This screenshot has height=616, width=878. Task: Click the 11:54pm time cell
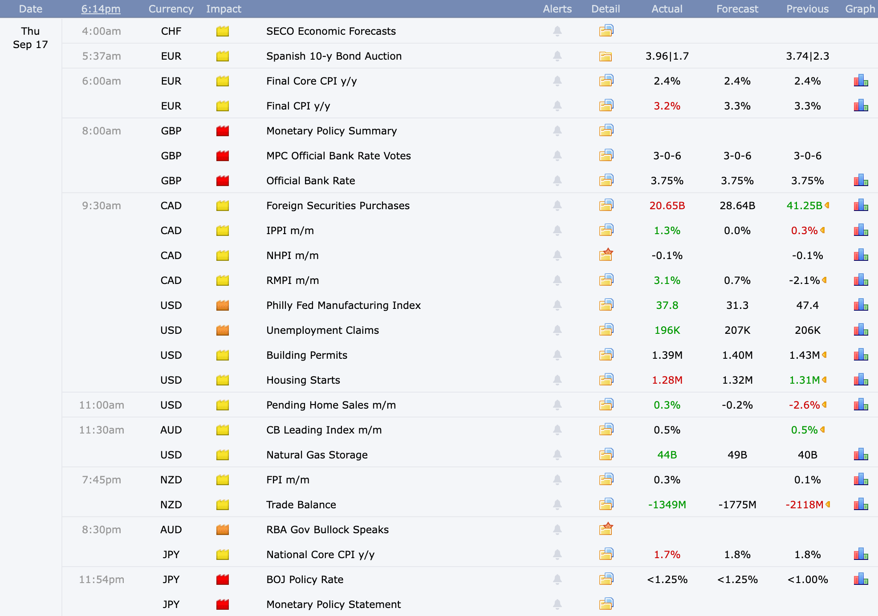tap(102, 580)
